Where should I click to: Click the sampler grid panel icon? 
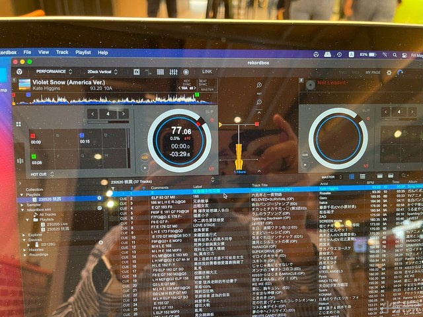click(x=160, y=71)
